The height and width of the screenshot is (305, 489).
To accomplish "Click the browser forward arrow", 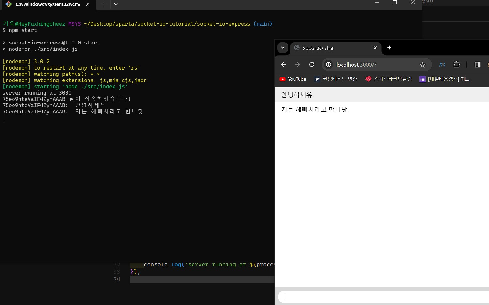I will tap(297, 65).
